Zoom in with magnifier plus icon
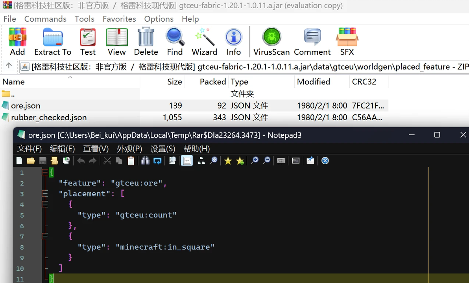This screenshot has height=283, width=469. click(255, 161)
